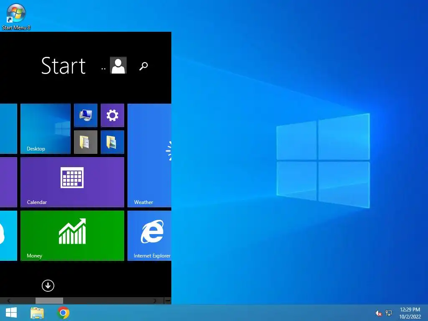Click the partially visible Skype tile
The width and height of the screenshot is (428, 321).
(x=8, y=236)
